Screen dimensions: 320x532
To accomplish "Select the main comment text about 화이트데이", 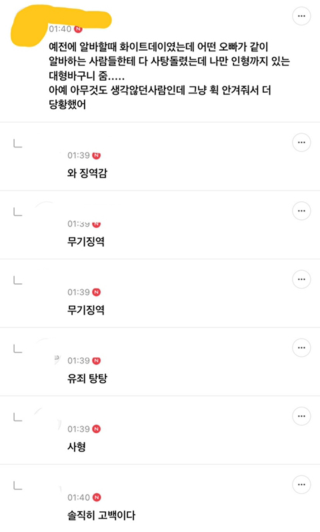I will [x=169, y=75].
